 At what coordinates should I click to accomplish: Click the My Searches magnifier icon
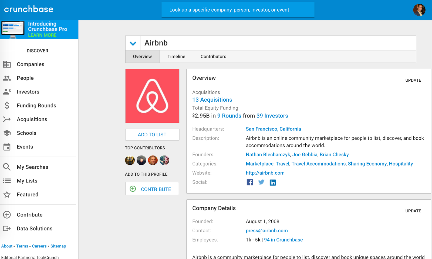tap(7, 167)
